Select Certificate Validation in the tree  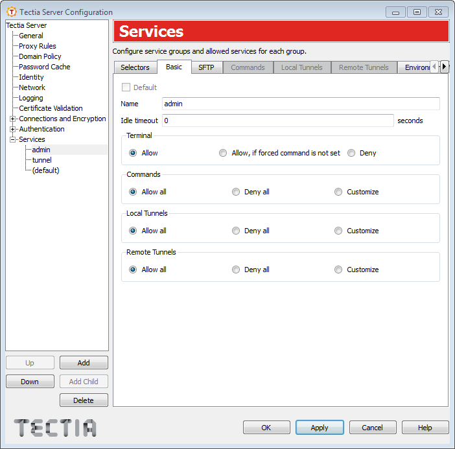click(51, 108)
